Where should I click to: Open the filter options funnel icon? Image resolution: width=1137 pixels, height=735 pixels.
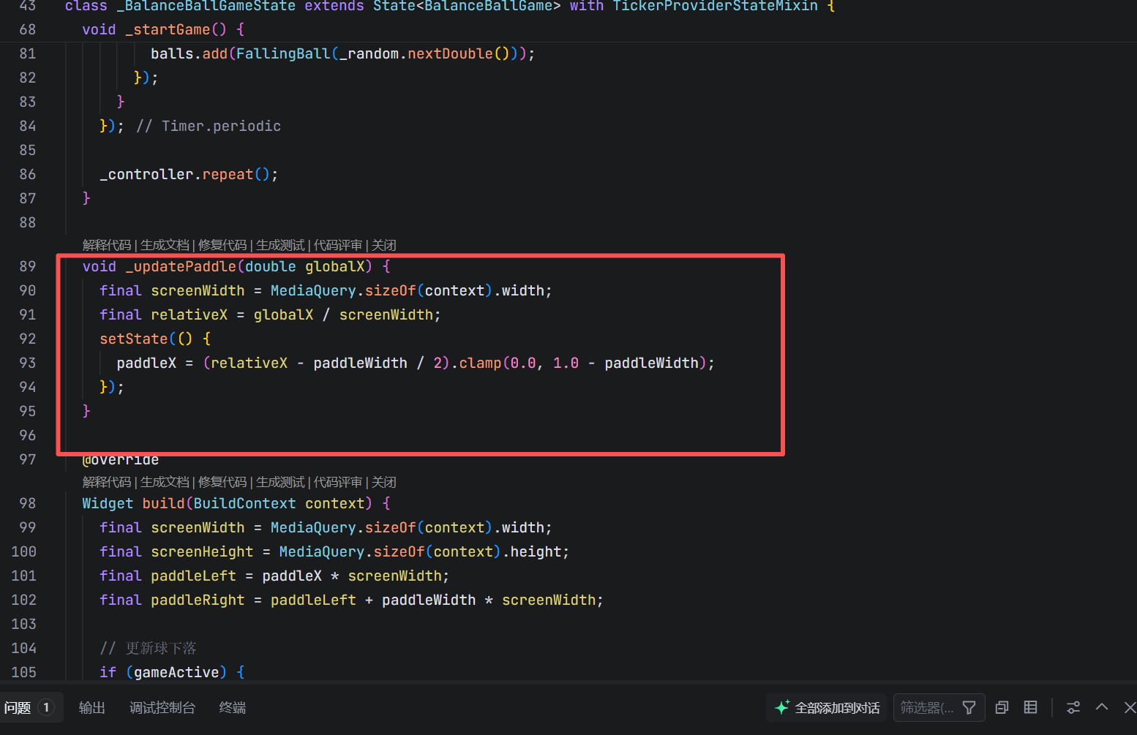[x=969, y=707]
